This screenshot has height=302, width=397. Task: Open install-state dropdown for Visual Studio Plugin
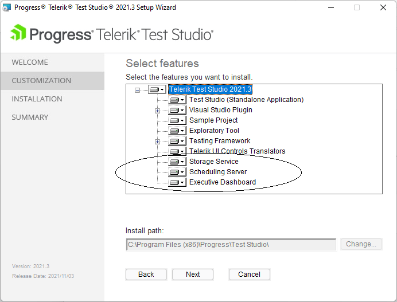point(177,110)
